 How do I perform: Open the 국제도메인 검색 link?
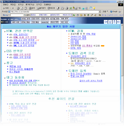click(x=83, y=63)
